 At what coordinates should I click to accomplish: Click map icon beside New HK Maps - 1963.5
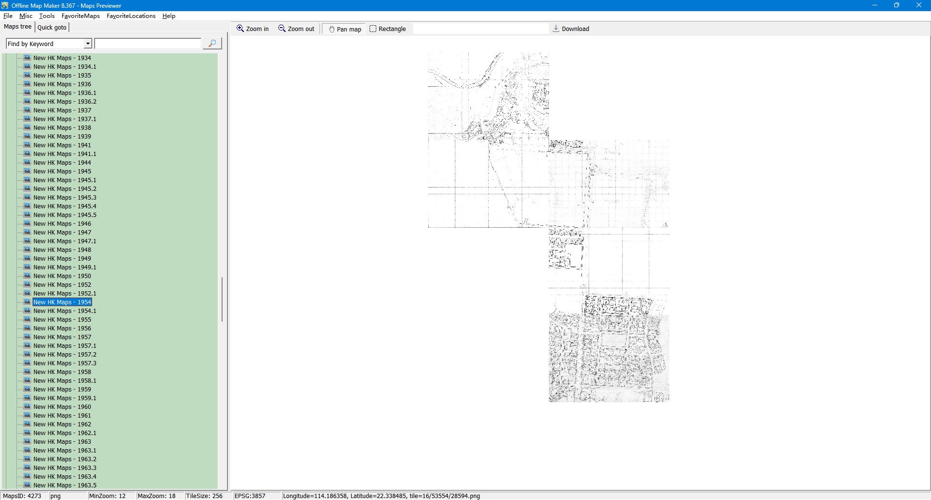[28, 485]
